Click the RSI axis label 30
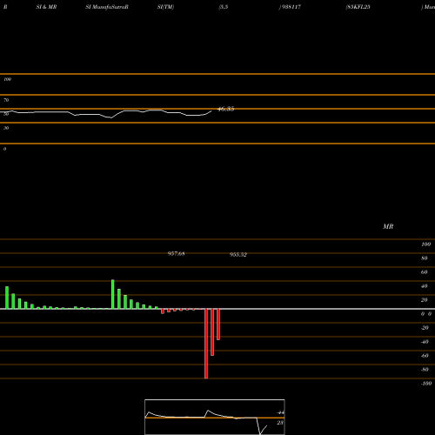Screen dimensions: 435x435 [6, 128]
